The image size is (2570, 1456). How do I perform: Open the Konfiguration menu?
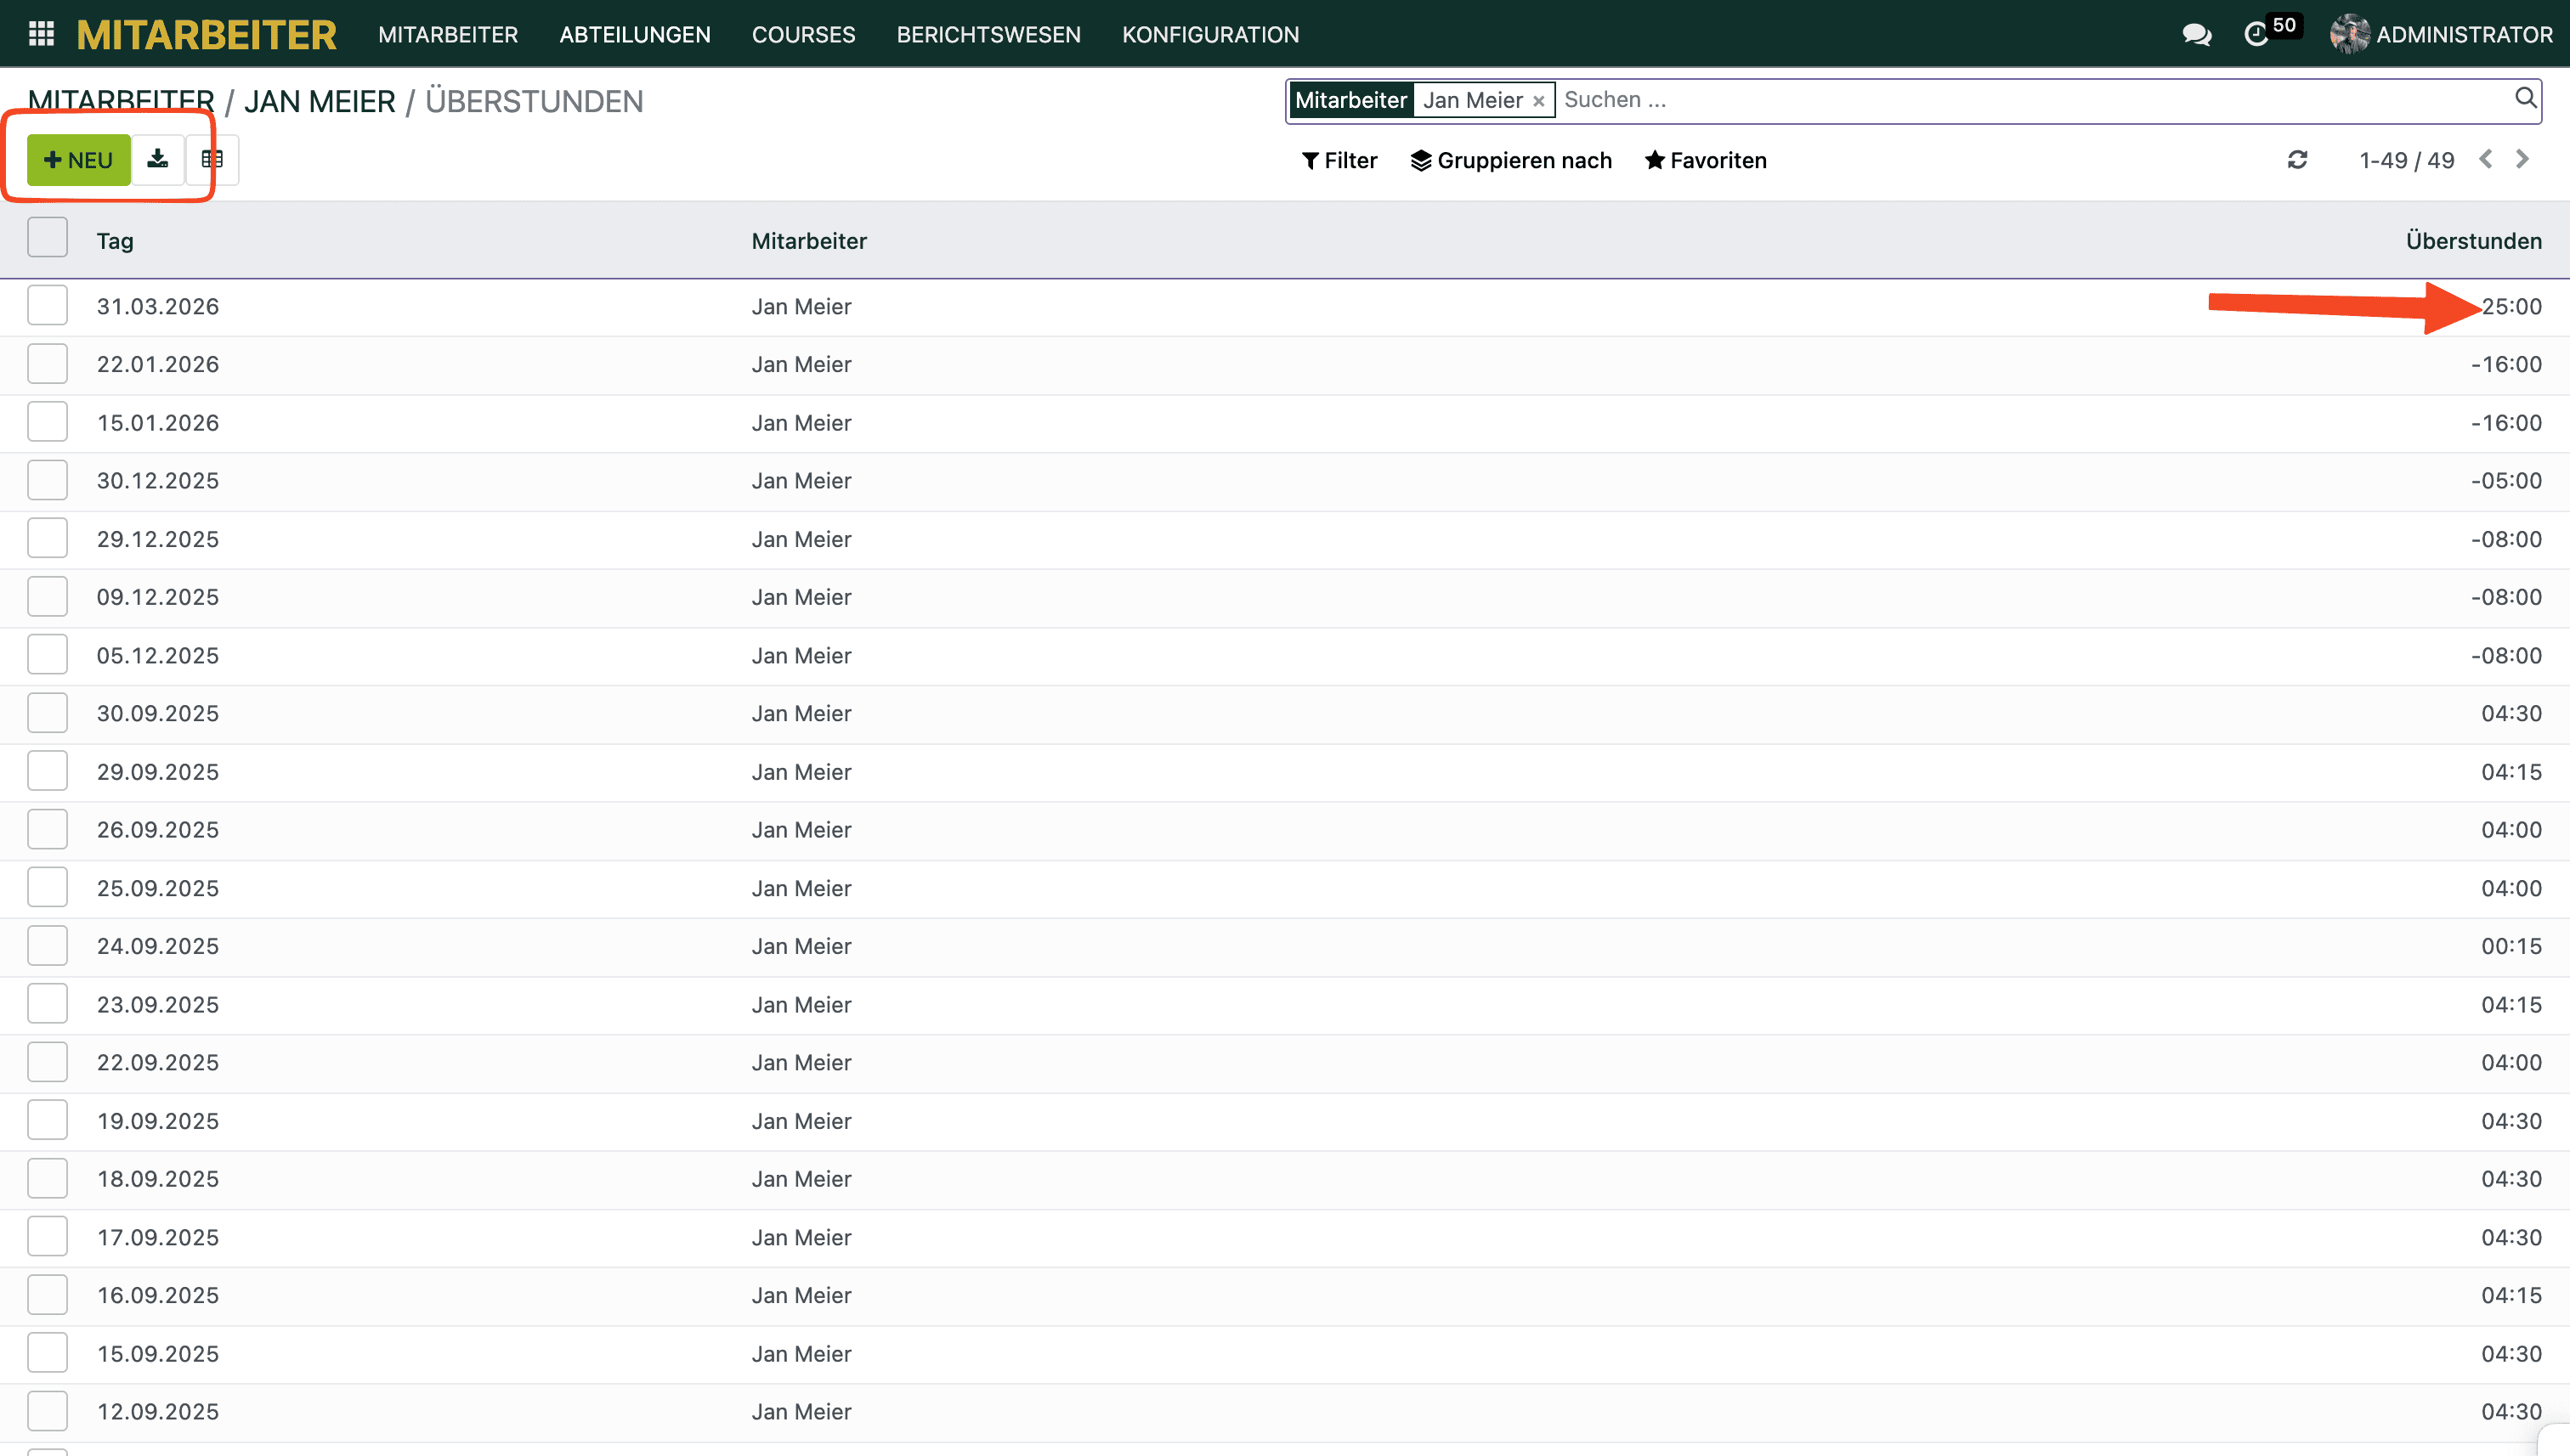tap(1209, 35)
